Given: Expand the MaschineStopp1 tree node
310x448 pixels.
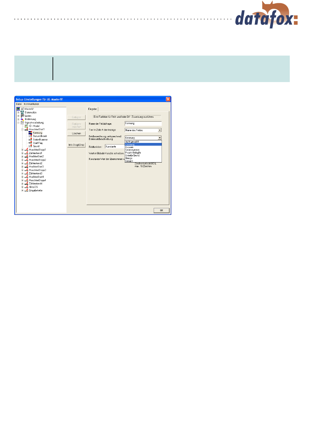Looking at the screenshot, I should 22,150.
